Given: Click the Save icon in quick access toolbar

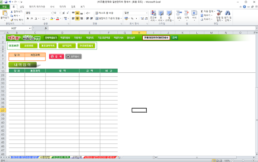Looking at the screenshot, I should tap(6, 2).
